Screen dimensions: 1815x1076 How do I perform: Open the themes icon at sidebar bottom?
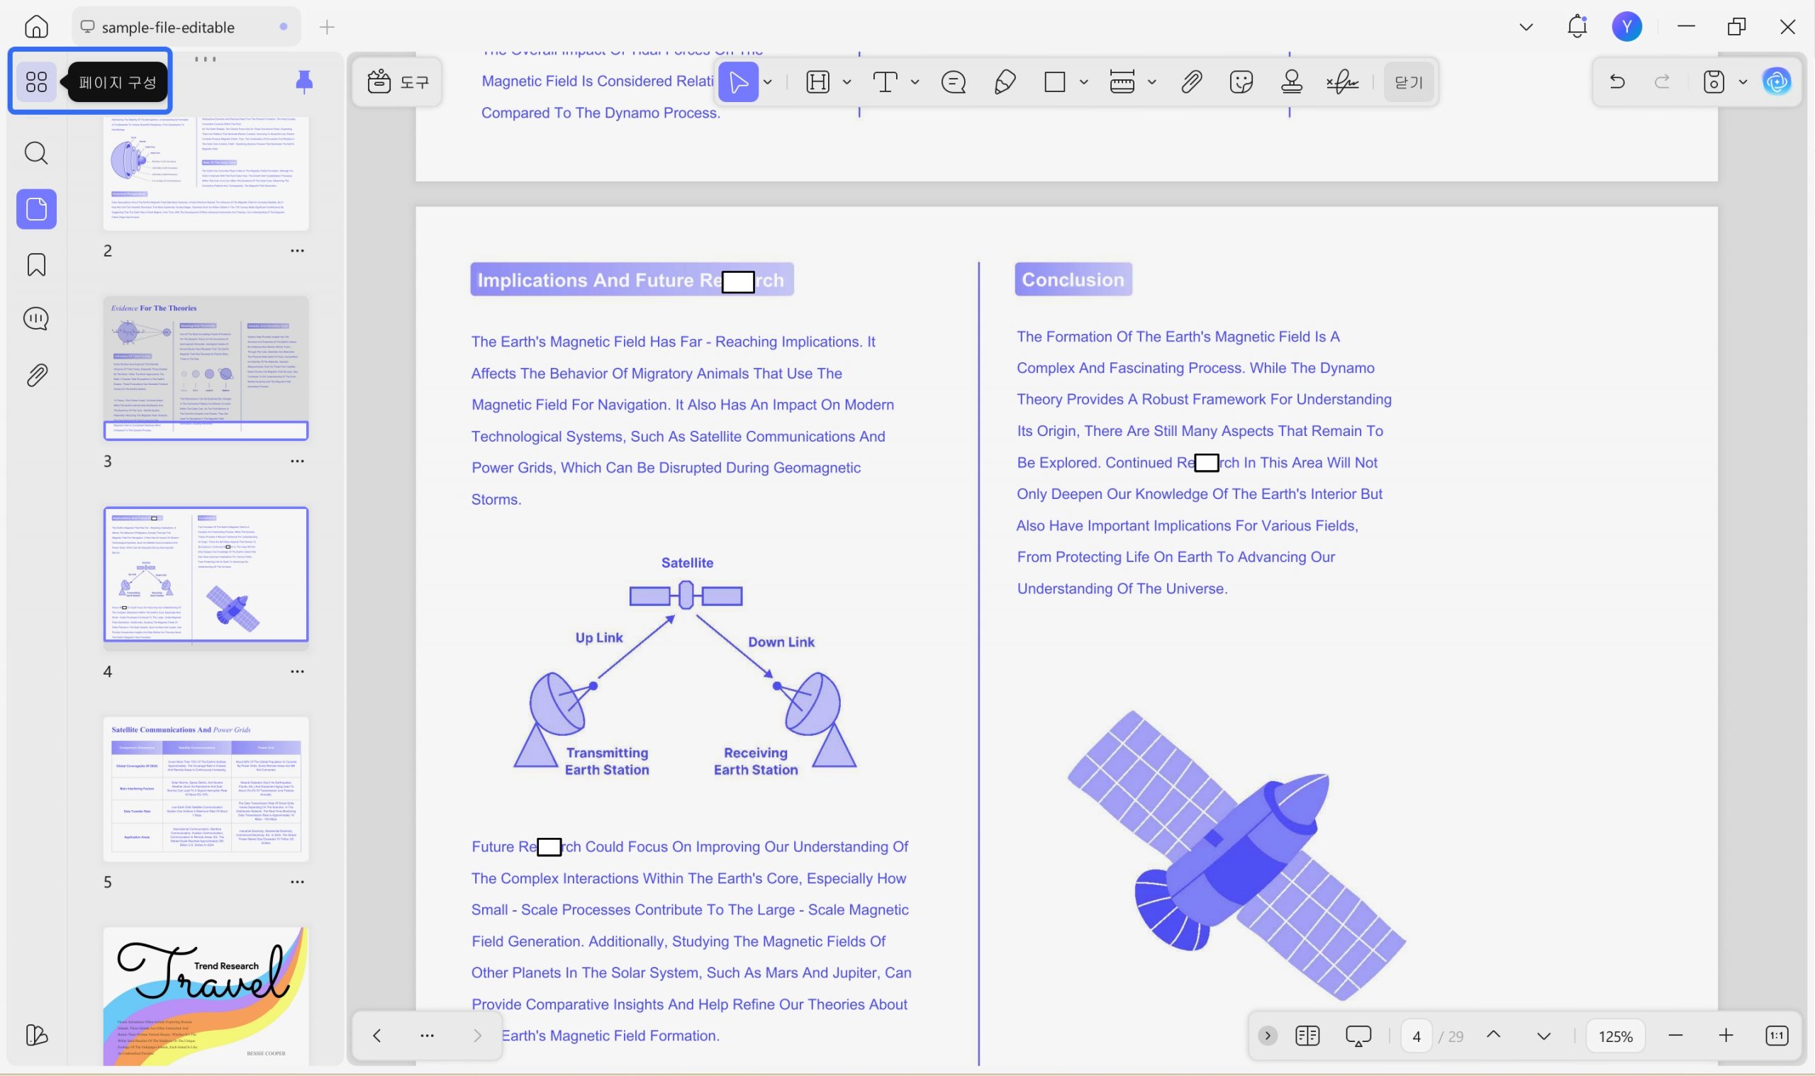click(x=36, y=1035)
